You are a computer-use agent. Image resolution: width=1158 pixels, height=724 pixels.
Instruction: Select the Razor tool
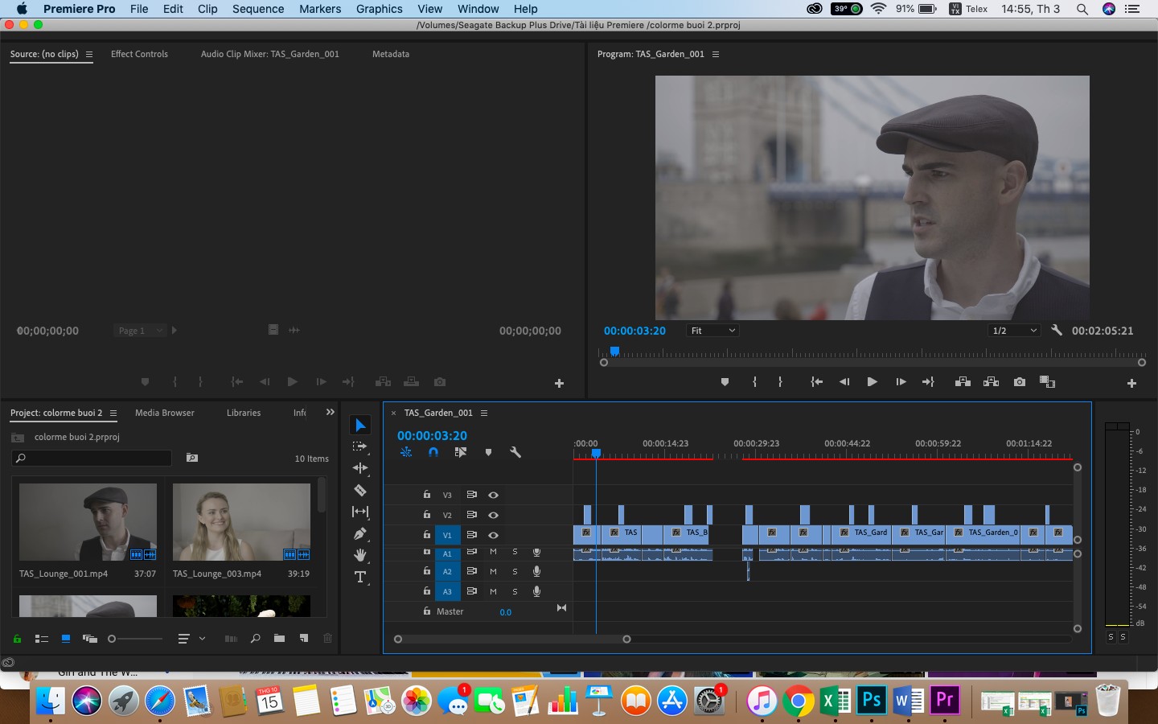359,490
